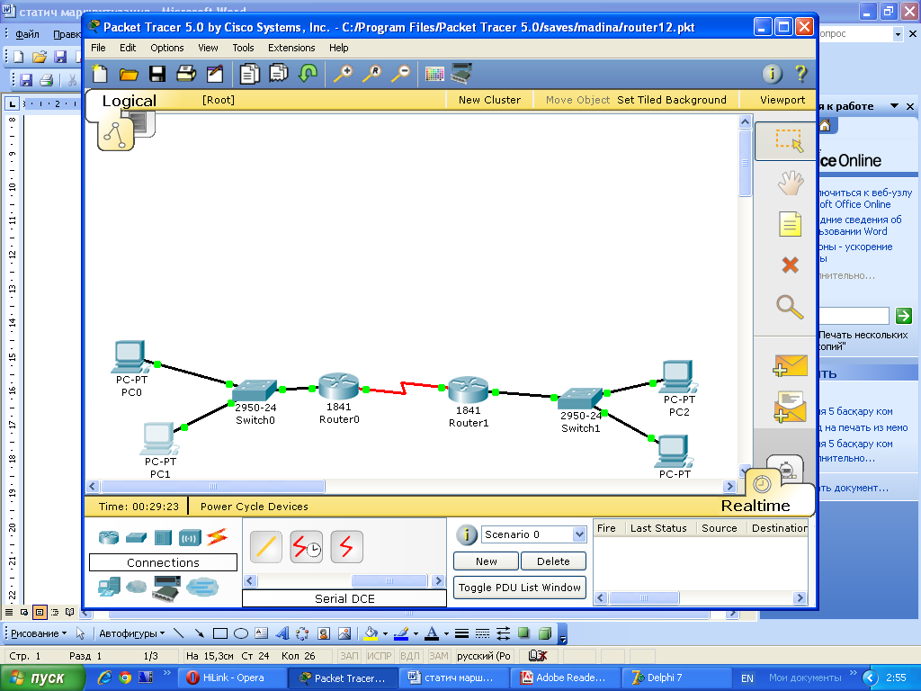
Task: Click the Add Complex PDU envelope icon
Action: [790, 408]
